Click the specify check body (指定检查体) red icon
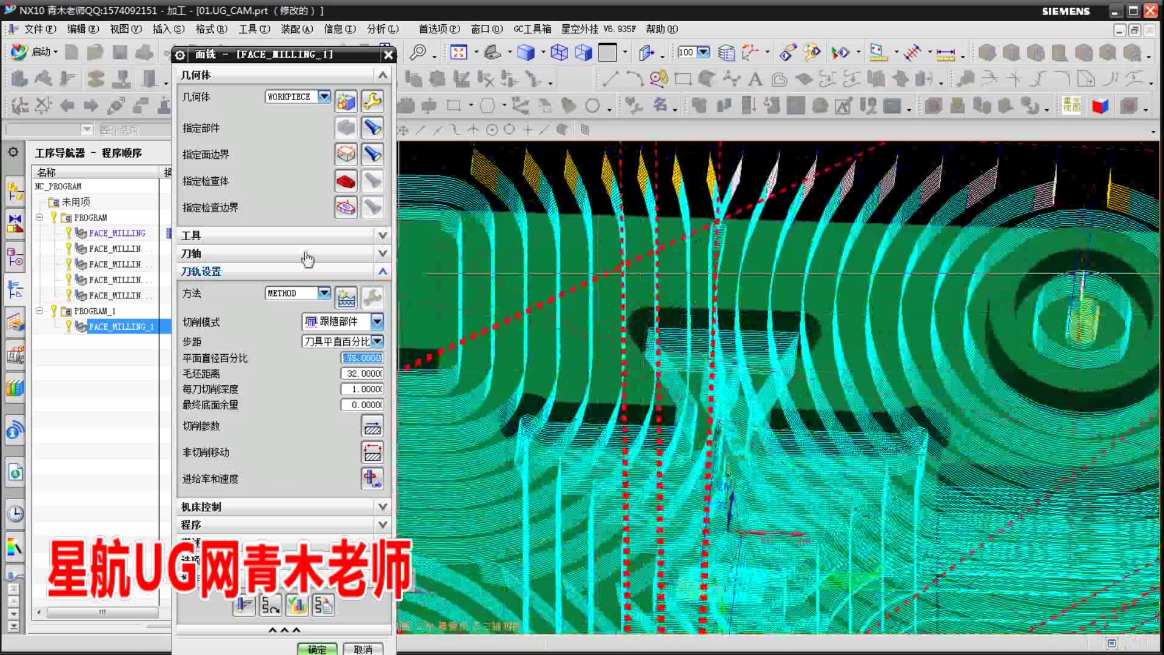Screen dimensions: 1164x655 [346, 181]
